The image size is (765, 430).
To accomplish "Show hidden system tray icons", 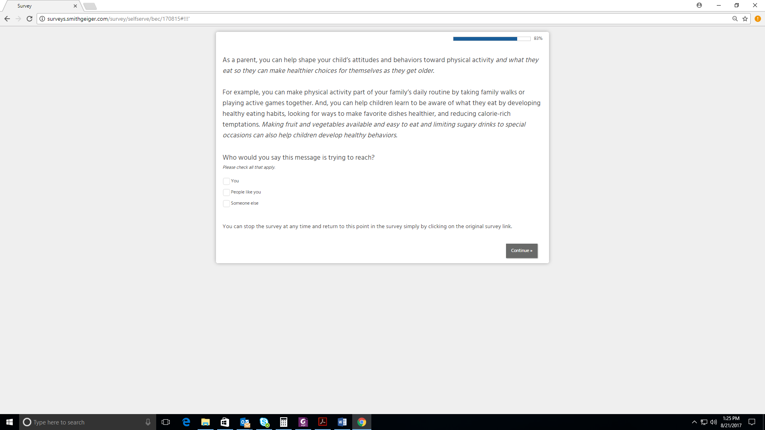I will click(x=694, y=422).
